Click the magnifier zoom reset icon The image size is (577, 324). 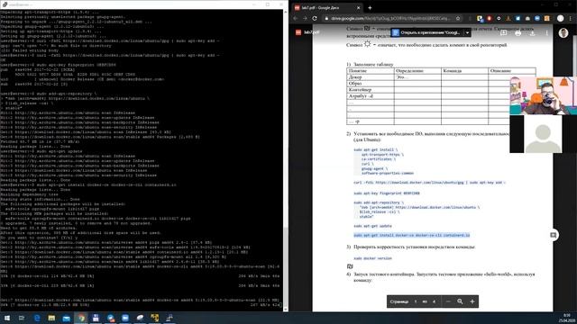point(460,301)
